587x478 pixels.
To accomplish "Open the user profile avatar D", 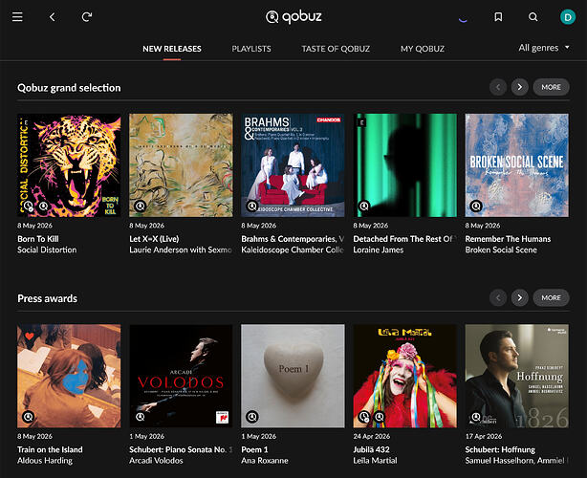I will (x=568, y=17).
